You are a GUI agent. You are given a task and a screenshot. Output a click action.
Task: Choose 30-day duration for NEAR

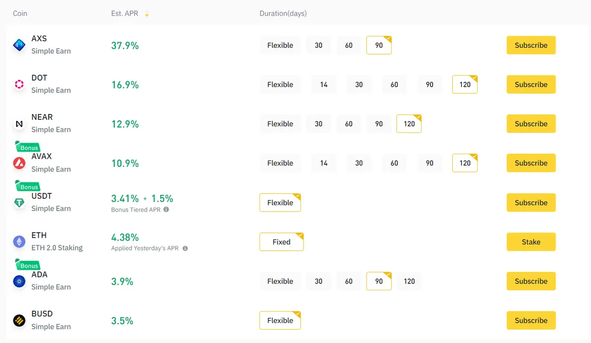click(319, 124)
